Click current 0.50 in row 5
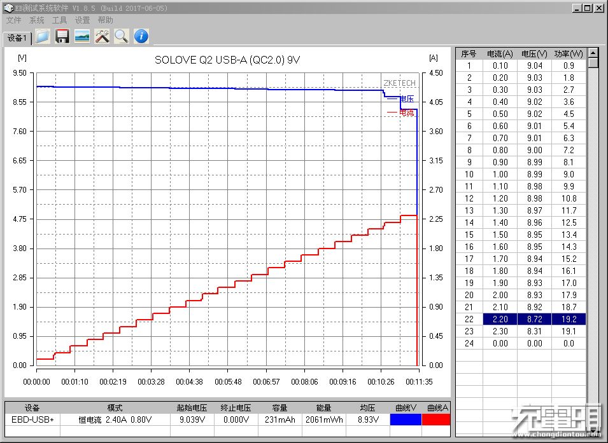The height and width of the screenshot is (443, 608). click(500, 114)
